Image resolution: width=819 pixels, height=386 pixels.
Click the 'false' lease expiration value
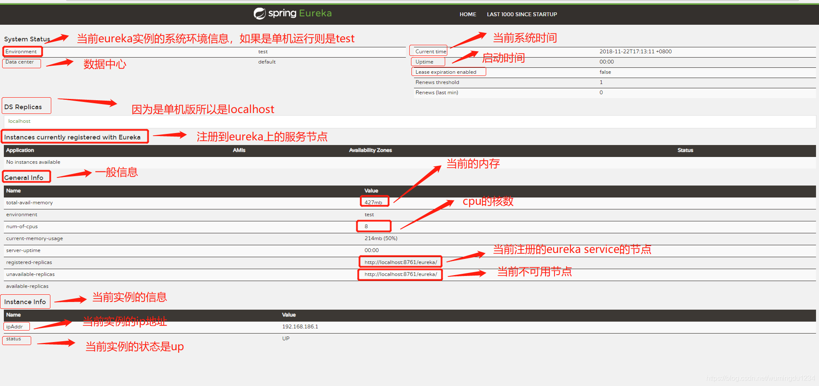605,72
